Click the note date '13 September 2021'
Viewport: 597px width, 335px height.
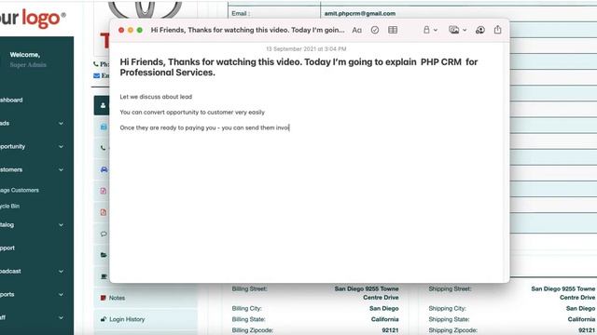(306, 49)
